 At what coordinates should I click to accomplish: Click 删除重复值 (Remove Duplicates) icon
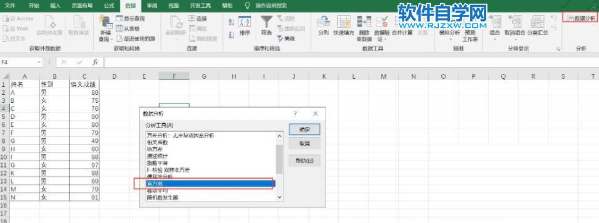[x=364, y=22]
